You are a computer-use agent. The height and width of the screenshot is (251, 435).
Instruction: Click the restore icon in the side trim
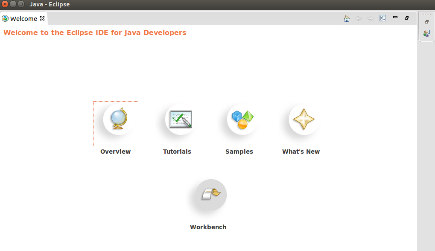tap(427, 22)
